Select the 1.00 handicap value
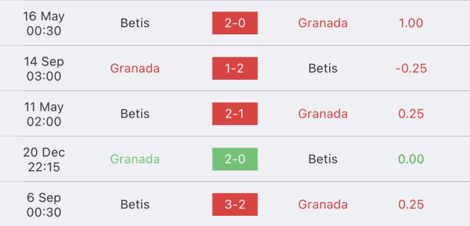470x226 pixels. tap(411, 23)
